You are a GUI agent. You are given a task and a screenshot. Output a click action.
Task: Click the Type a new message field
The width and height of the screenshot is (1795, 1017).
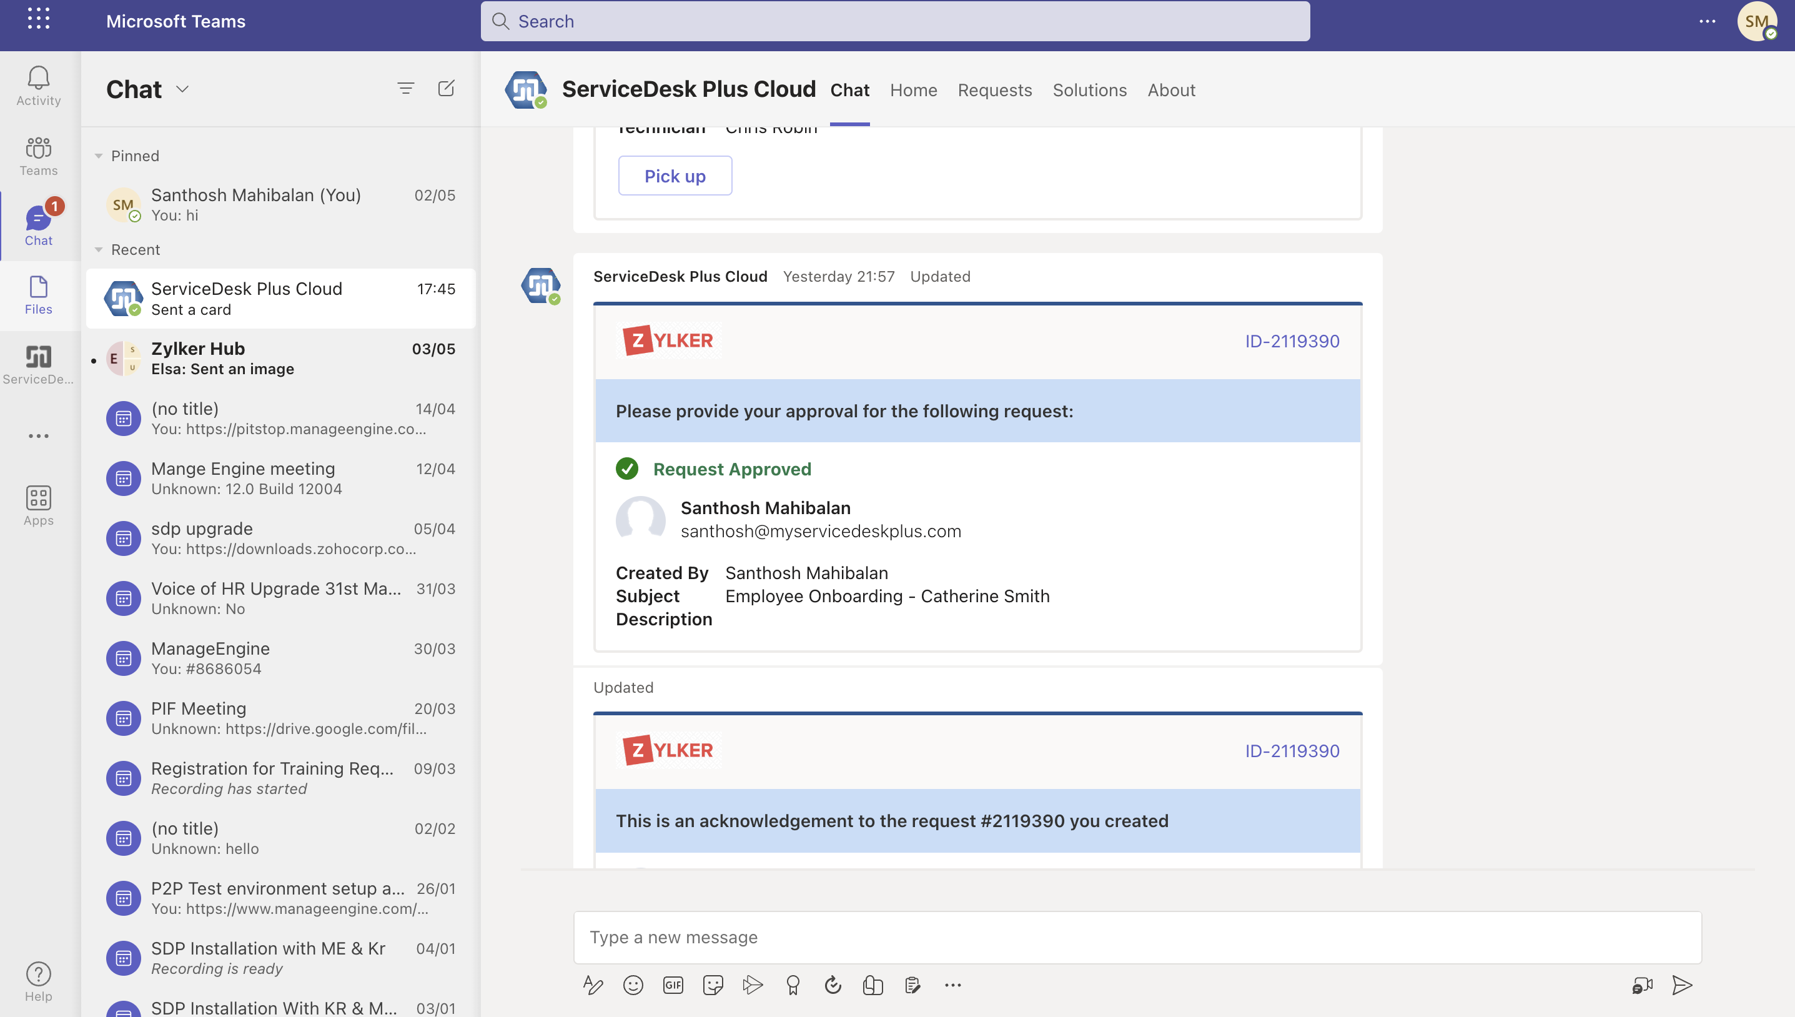tap(1137, 936)
